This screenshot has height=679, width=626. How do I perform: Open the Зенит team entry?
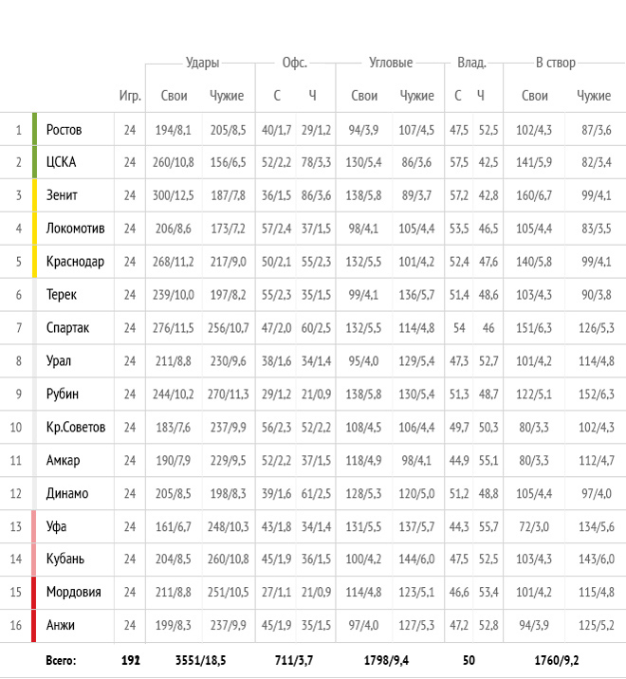click(62, 195)
